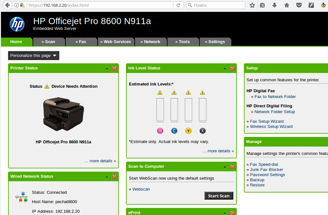Click the magenta ink level gauge
The height and width of the screenshot is (215, 328).
[x=160, y=110]
